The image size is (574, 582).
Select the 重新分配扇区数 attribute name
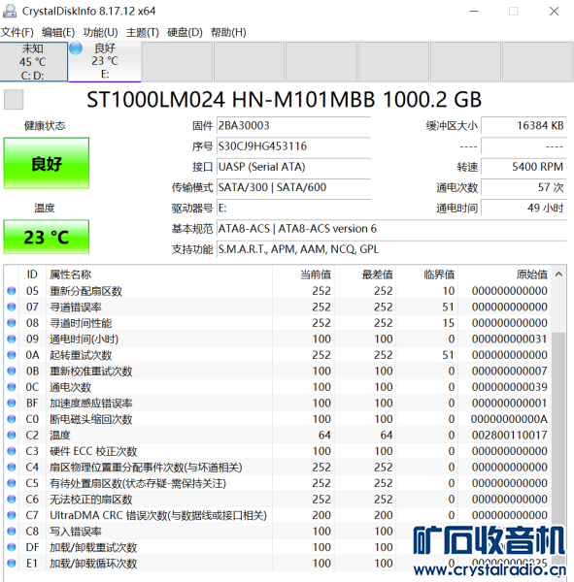pyautogui.click(x=85, y=291)
